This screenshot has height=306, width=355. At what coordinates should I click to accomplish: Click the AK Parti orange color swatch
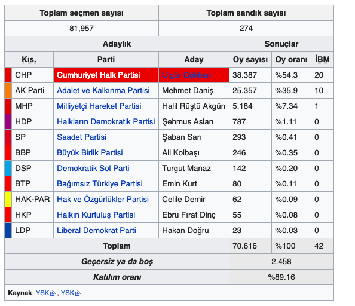coord(8,90)
